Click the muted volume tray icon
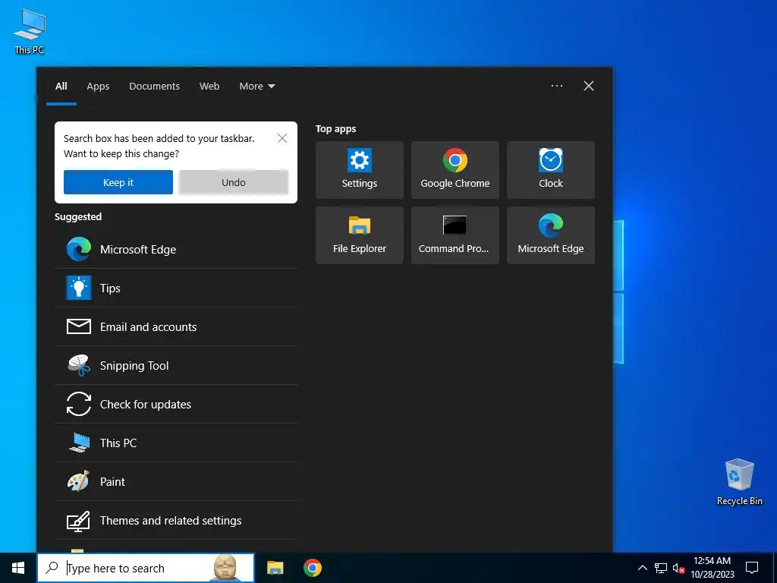Image resolution: width=777 pixels, height=583 pixels. (x=678, y=568)
